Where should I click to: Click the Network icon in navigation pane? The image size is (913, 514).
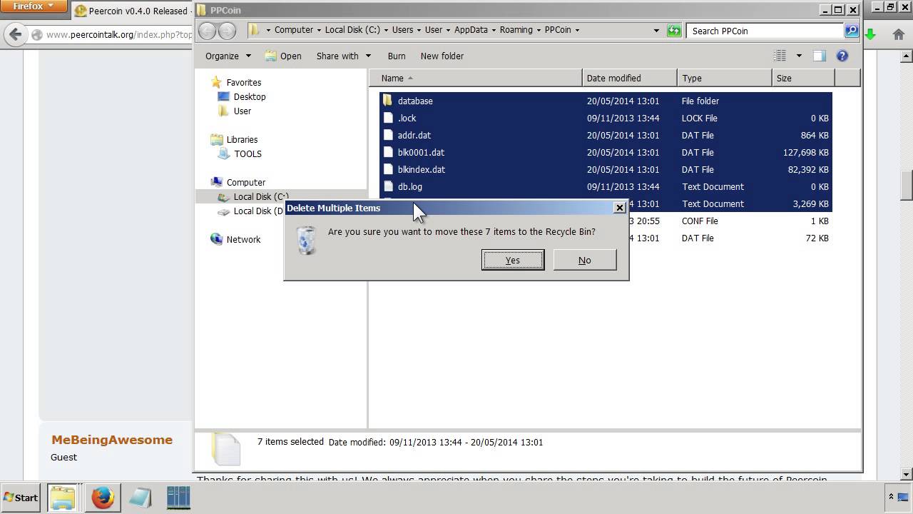(x=216, y=239)
